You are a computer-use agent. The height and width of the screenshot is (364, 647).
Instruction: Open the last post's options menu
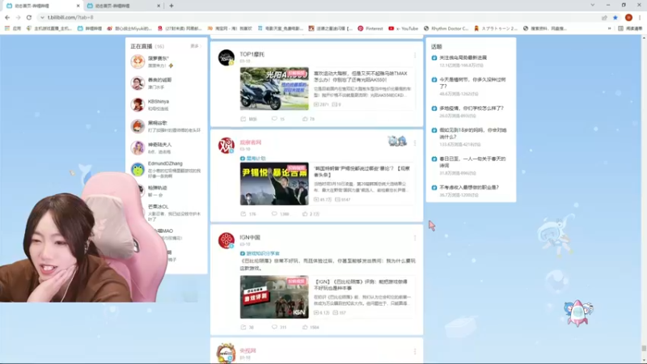coord(415,351)
